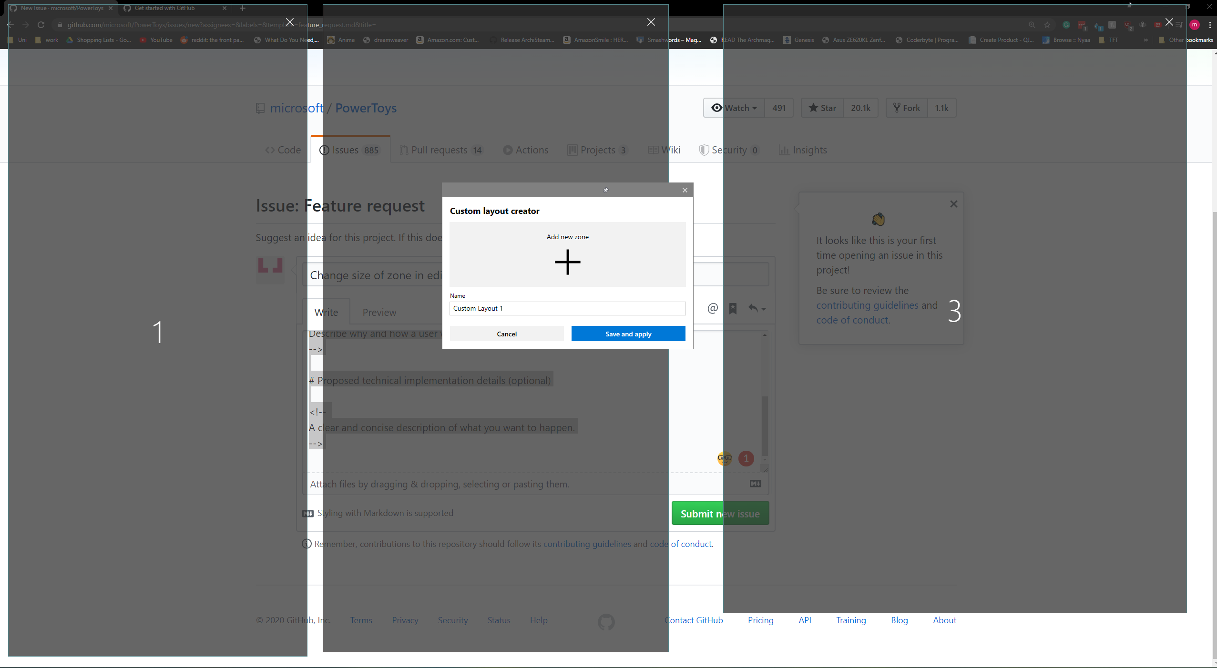This screenshot has height=668, width=1217.
Task: Star the PowerToys repository
Action: pyautogui.click(x=822, y=108)
